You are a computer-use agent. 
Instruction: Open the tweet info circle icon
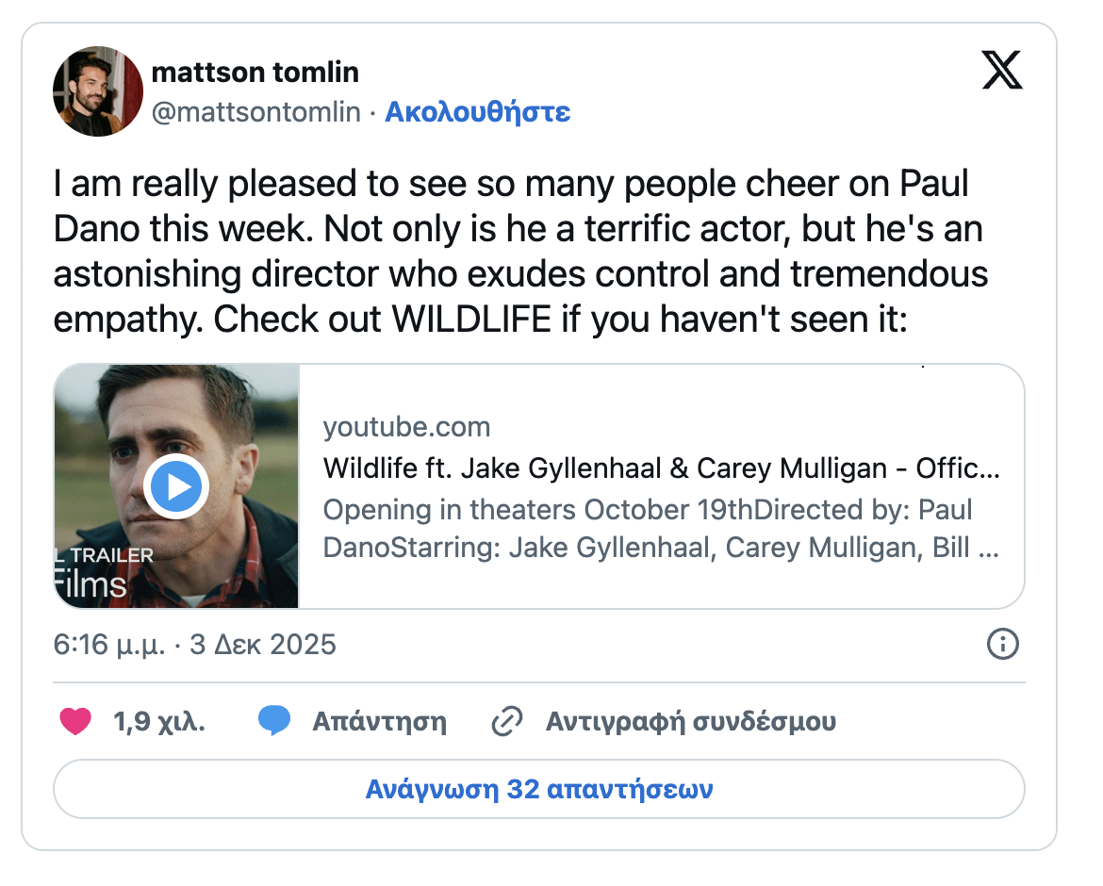(1001, 645)
